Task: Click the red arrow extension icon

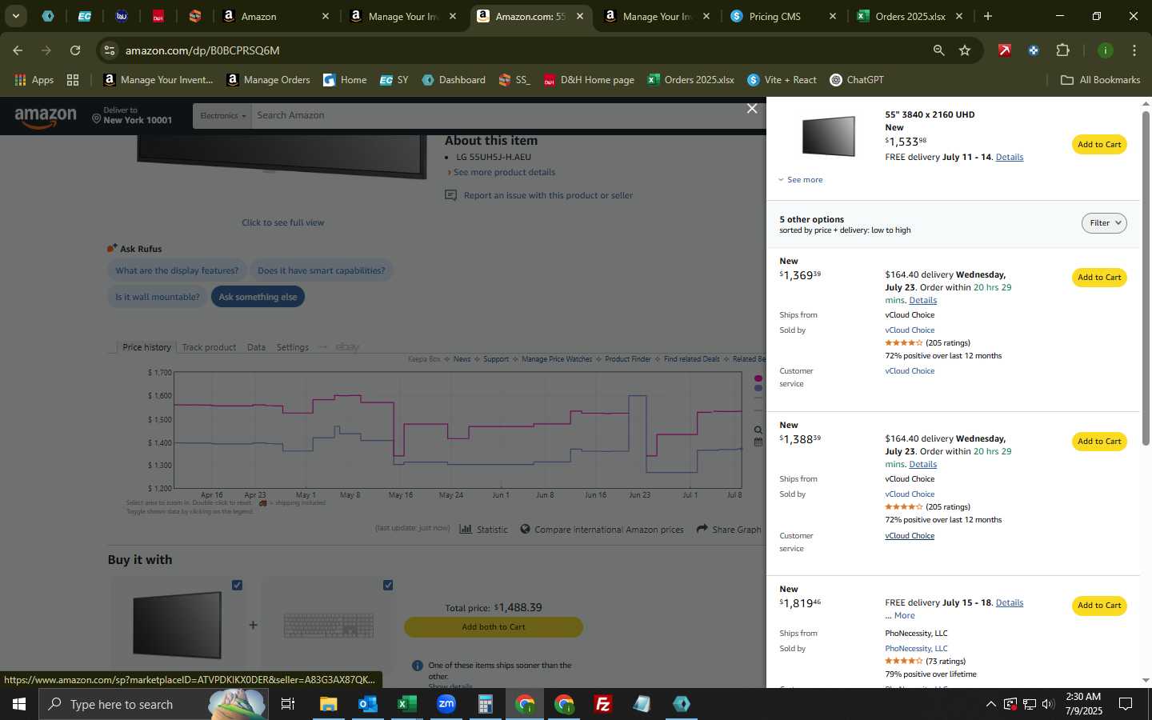Action: coord(1005,50)
